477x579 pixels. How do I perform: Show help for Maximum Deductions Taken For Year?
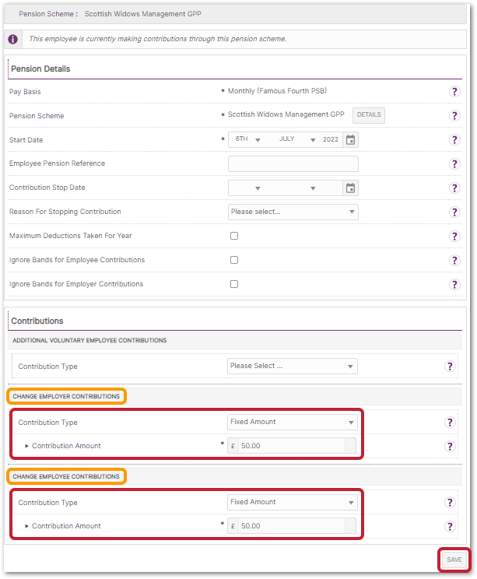tap(454, 237)
